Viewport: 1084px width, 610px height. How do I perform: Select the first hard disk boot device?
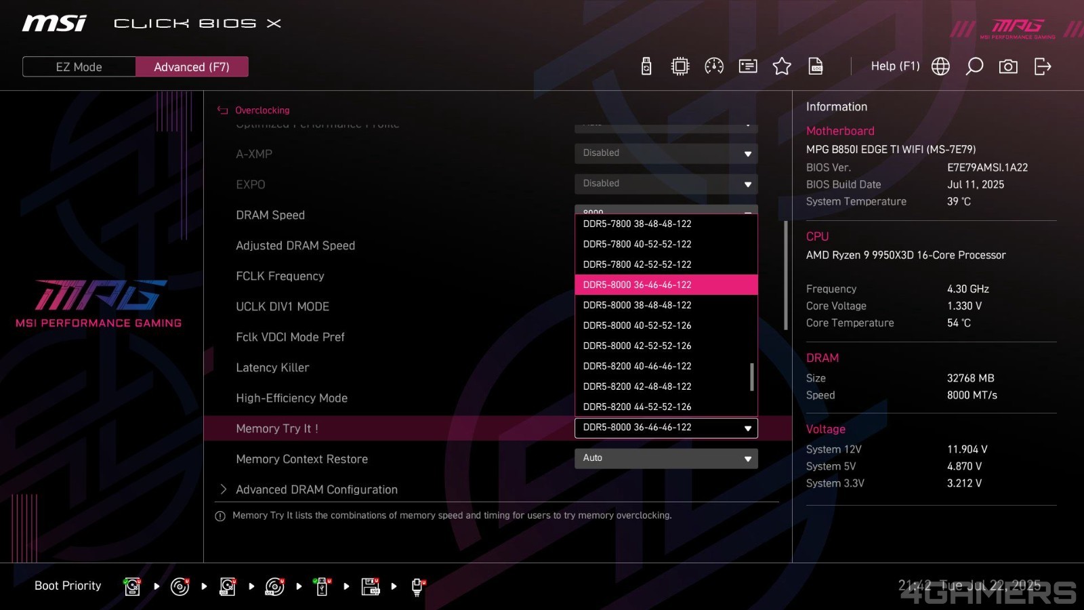click(x=132, y=586)
